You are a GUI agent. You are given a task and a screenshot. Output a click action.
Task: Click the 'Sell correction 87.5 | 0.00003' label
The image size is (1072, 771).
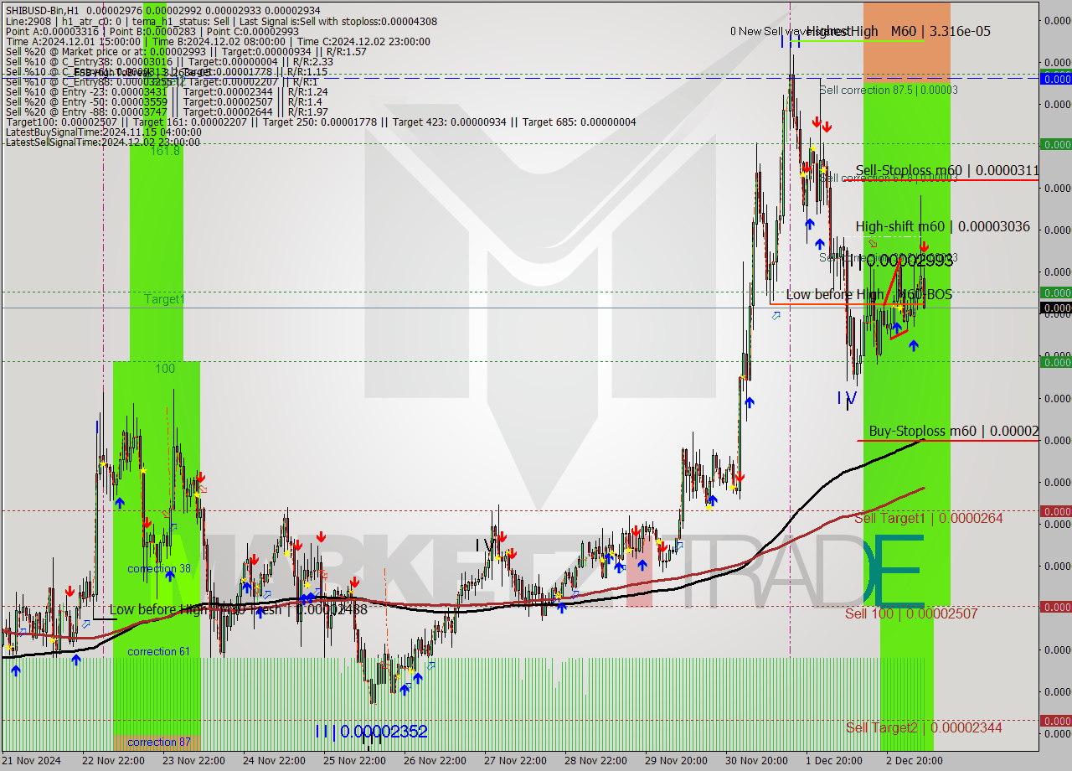tap(889, 90)
